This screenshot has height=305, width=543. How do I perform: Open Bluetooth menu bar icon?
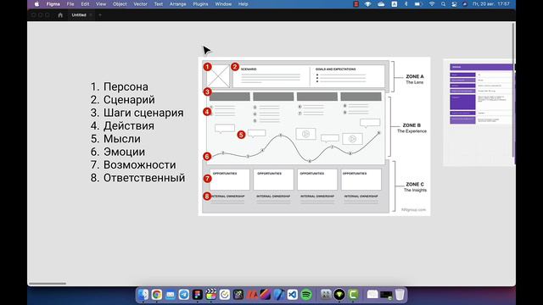(x=406, y=4)
